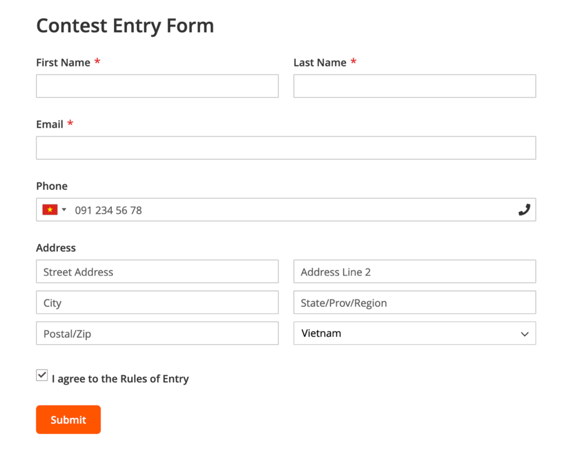Click into the Email field
Viewport: 570px width, 450px height.
(x=286, y=148)
